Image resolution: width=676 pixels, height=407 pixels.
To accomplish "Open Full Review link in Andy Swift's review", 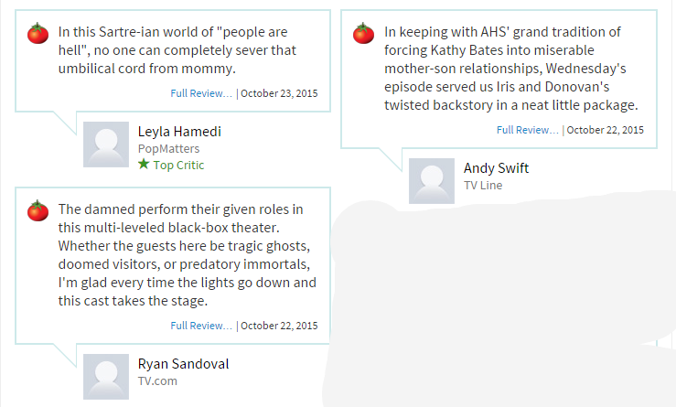I will [527, 130].
